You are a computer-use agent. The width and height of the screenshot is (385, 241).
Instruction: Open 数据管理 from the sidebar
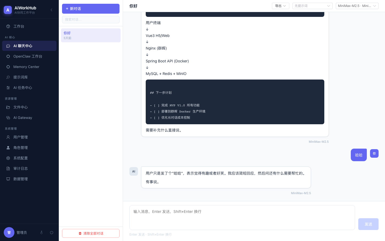(x=29, y=179)
